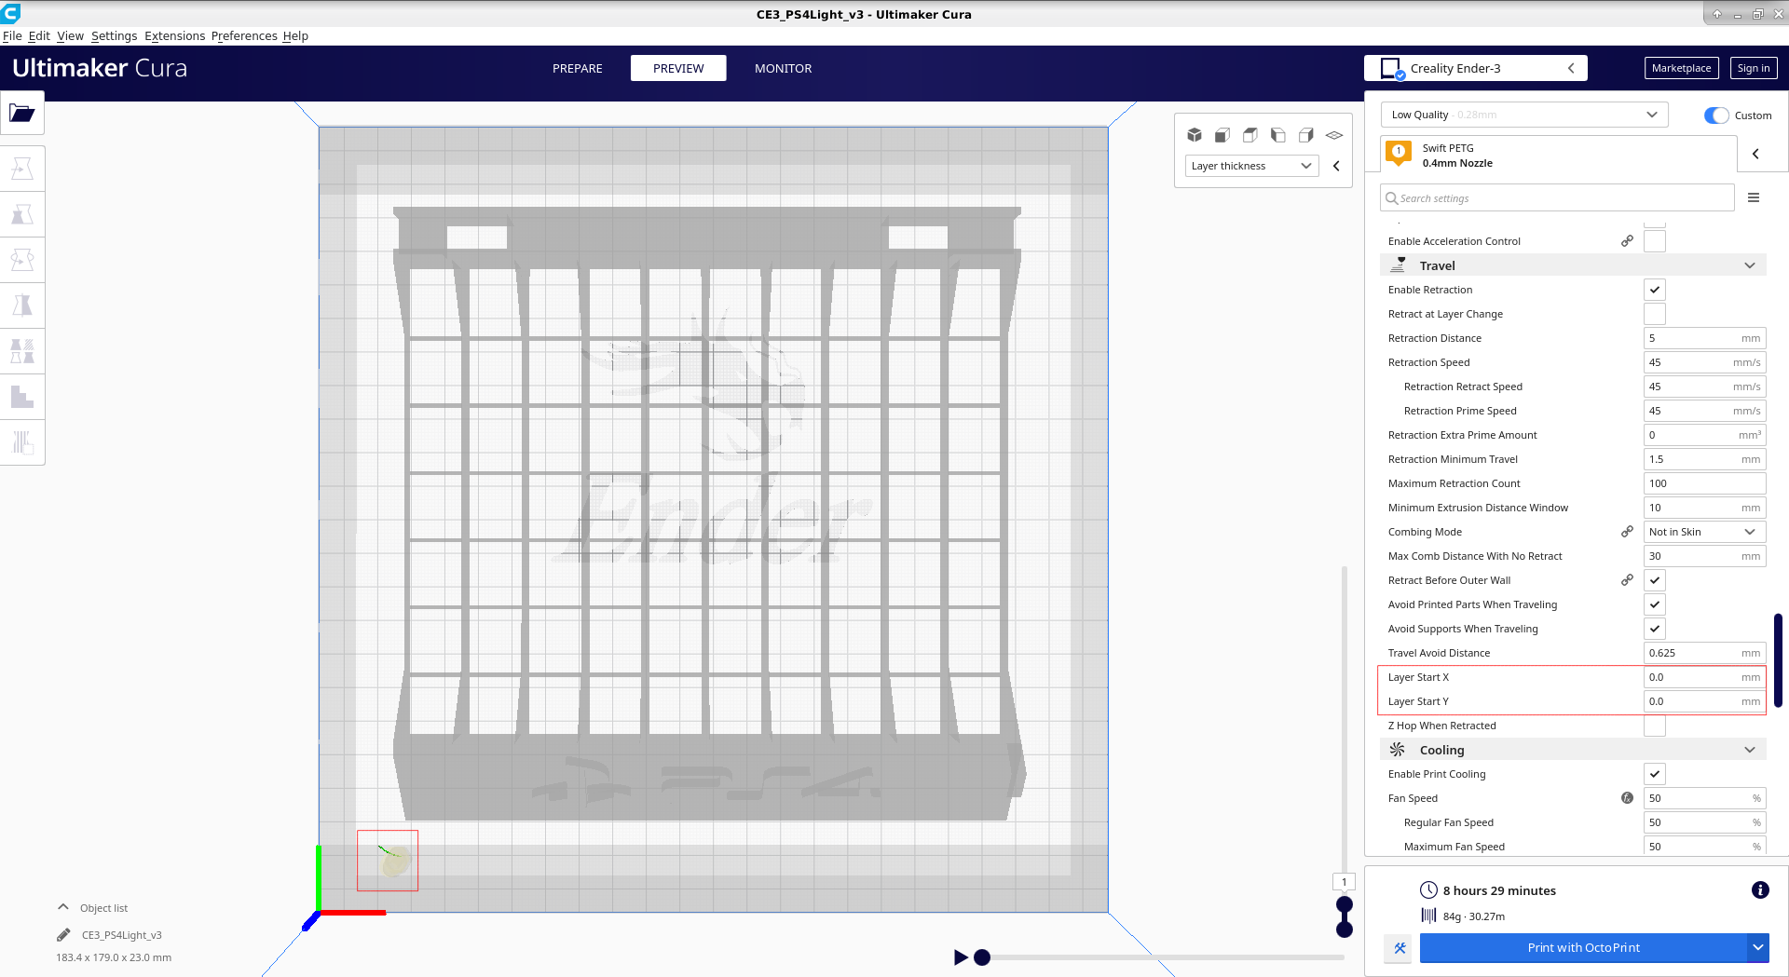The height and width of the screenshot is (977, 1789).
Task: Click the Search settings field
Action: pyautogui.click(x=1557, y=197)
